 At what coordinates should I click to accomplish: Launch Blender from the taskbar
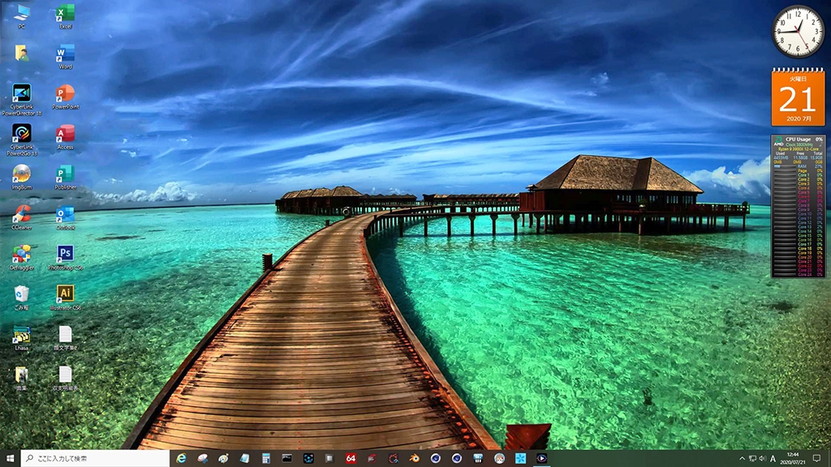tap(415, 458)
